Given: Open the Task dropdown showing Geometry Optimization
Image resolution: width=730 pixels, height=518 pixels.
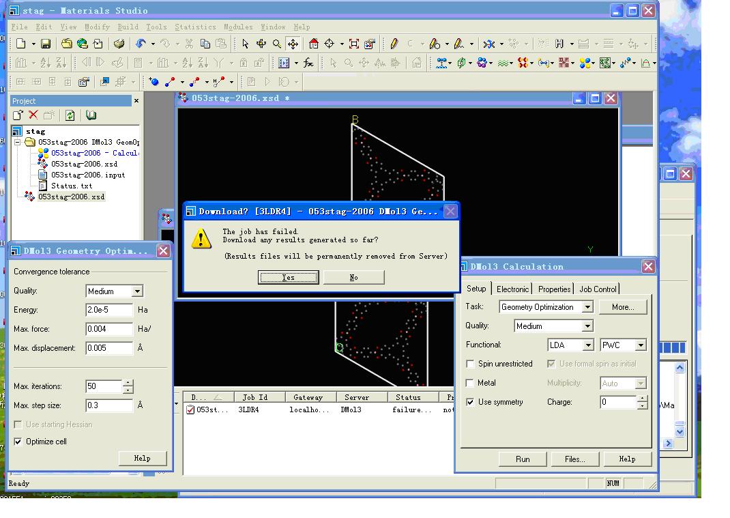Looking at the screenshot, I should coord(587,307).
